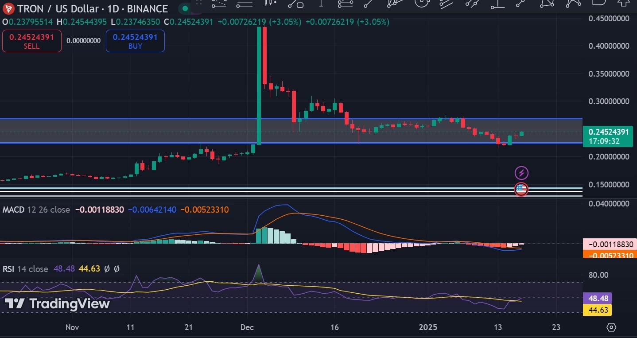Open the US flag economic event marker

[x=521, y=190]
